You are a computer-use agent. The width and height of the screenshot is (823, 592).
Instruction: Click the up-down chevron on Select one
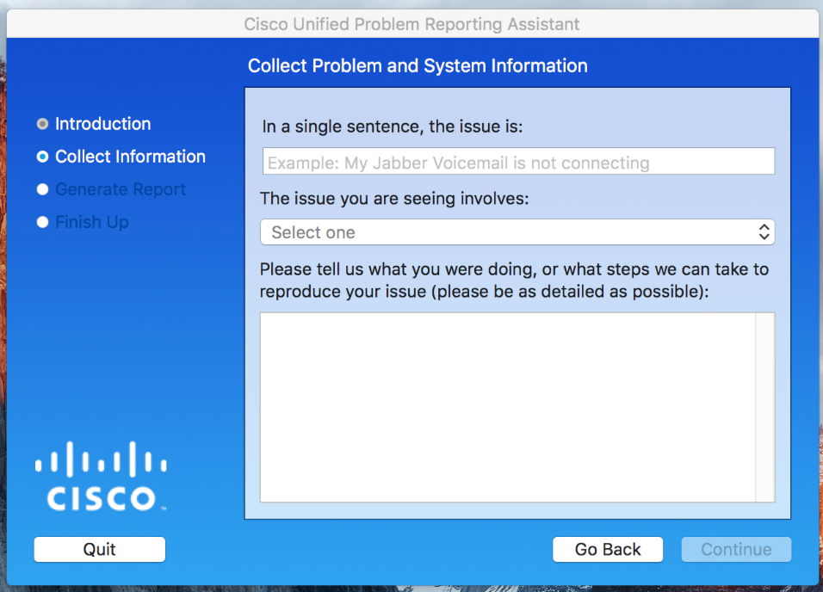click(x=764, y=232)
